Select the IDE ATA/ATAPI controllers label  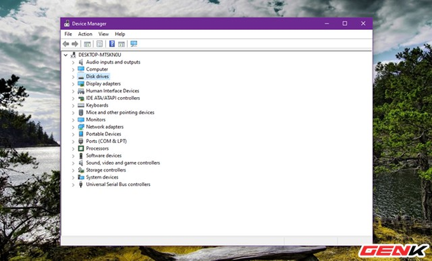click(112, 98)
